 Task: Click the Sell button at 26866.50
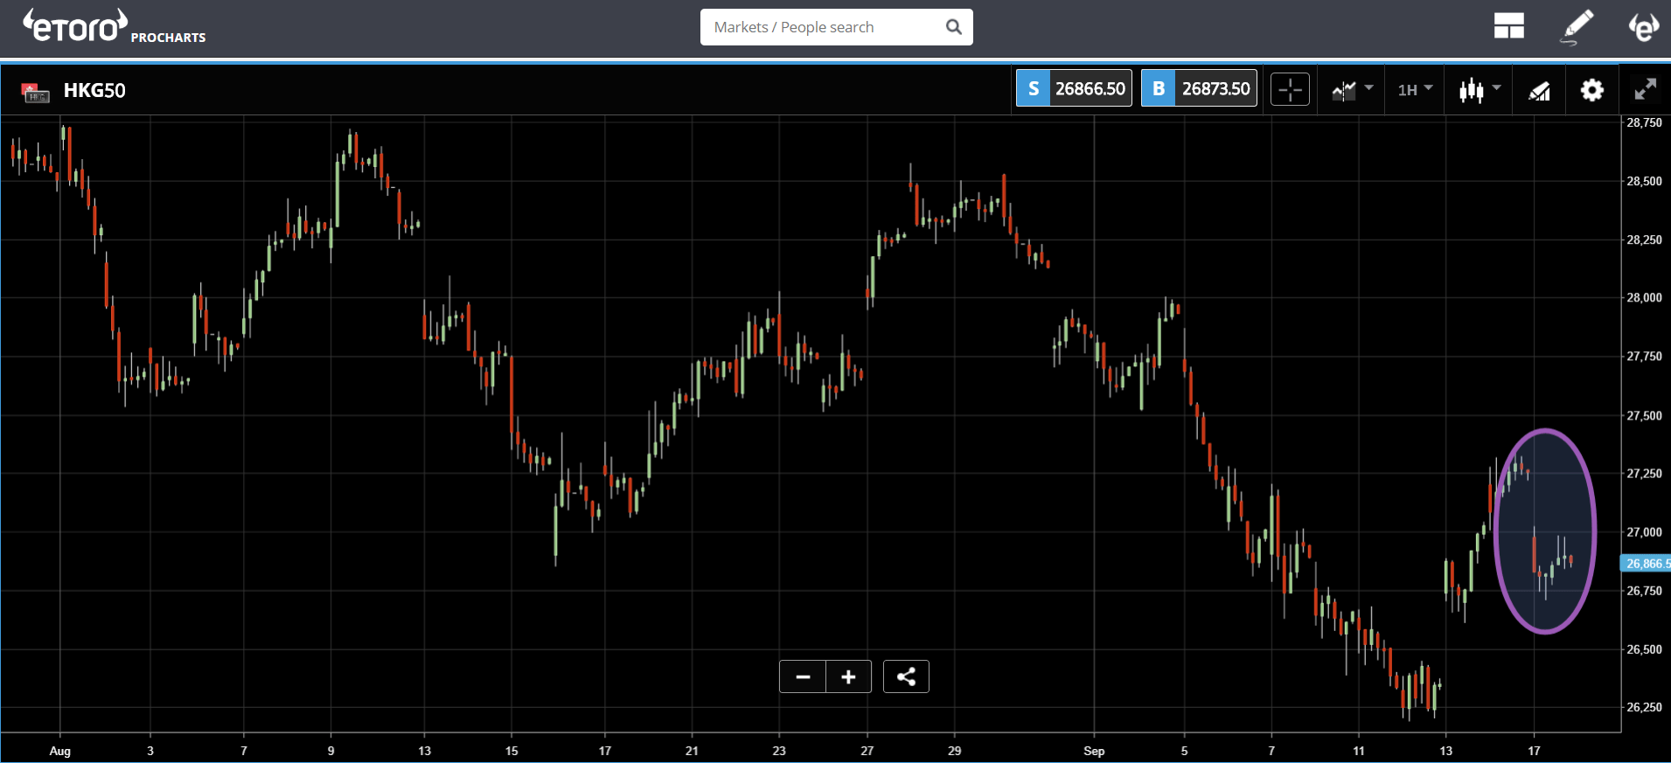(x=1074, y=88)
